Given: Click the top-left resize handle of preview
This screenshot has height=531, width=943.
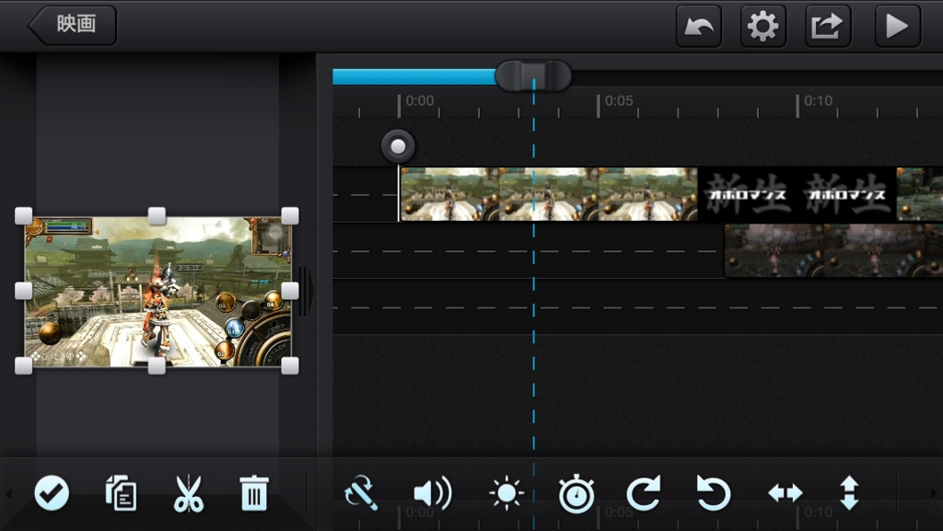Looking at the screenshot, I should pyautogui.click(x=23, y=215).
